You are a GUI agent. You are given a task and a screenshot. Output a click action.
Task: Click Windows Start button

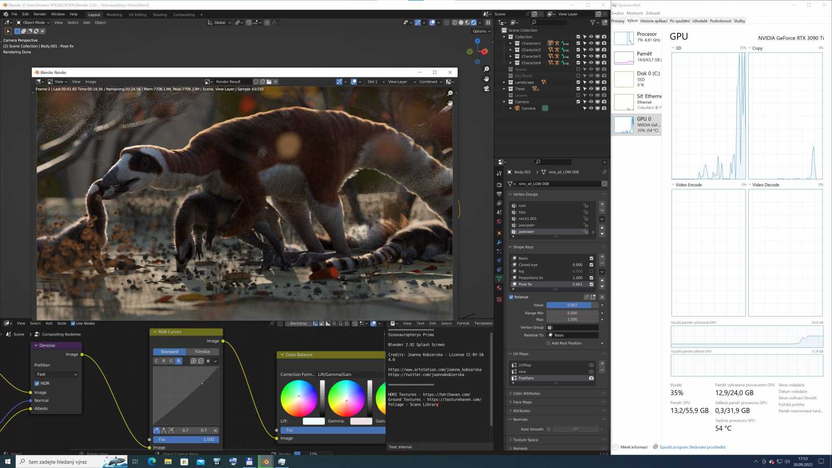[8, 461]
